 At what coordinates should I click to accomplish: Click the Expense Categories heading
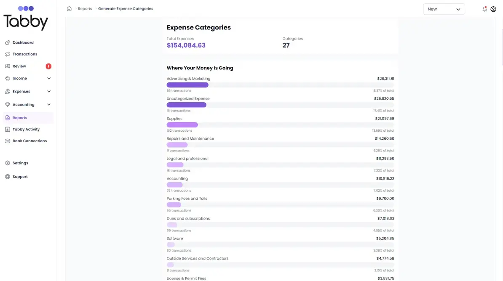198,28
